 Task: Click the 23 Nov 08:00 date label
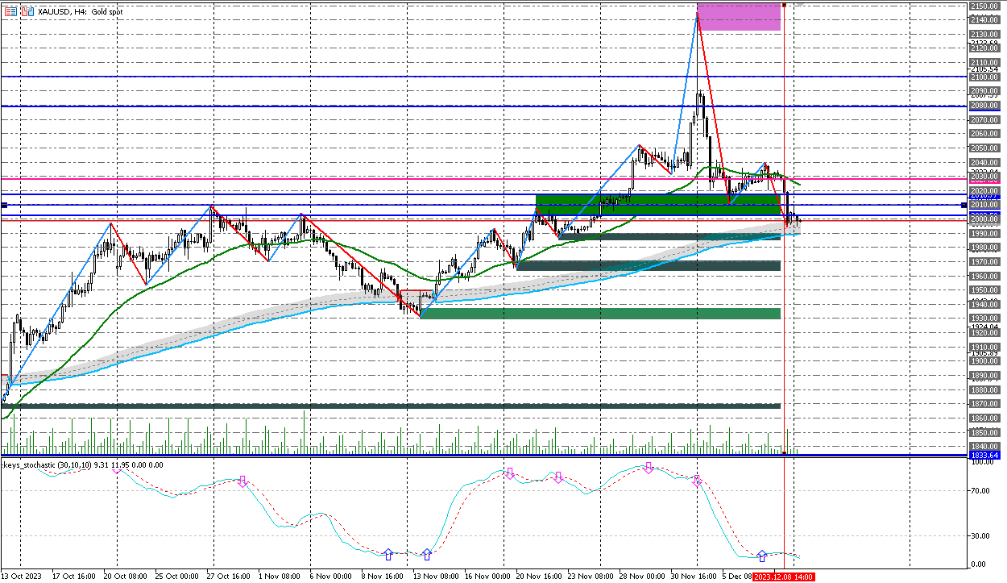click(591, 577)
